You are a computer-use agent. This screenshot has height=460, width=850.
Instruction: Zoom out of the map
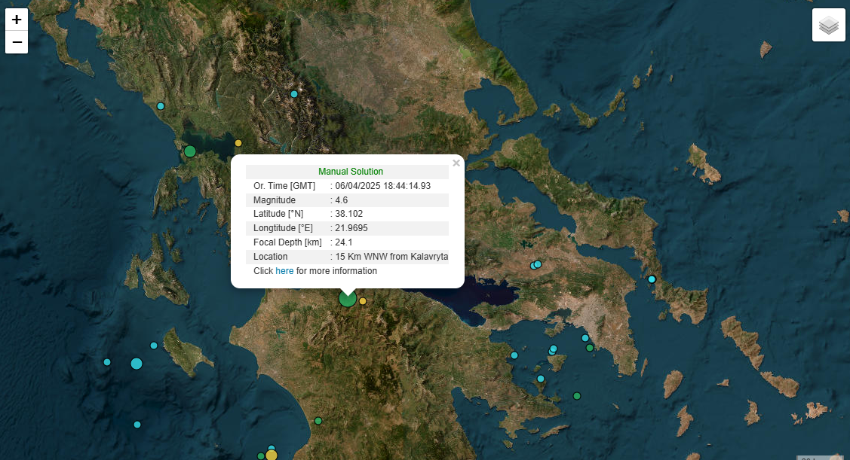pyautogui.click(x=17, y=42)
